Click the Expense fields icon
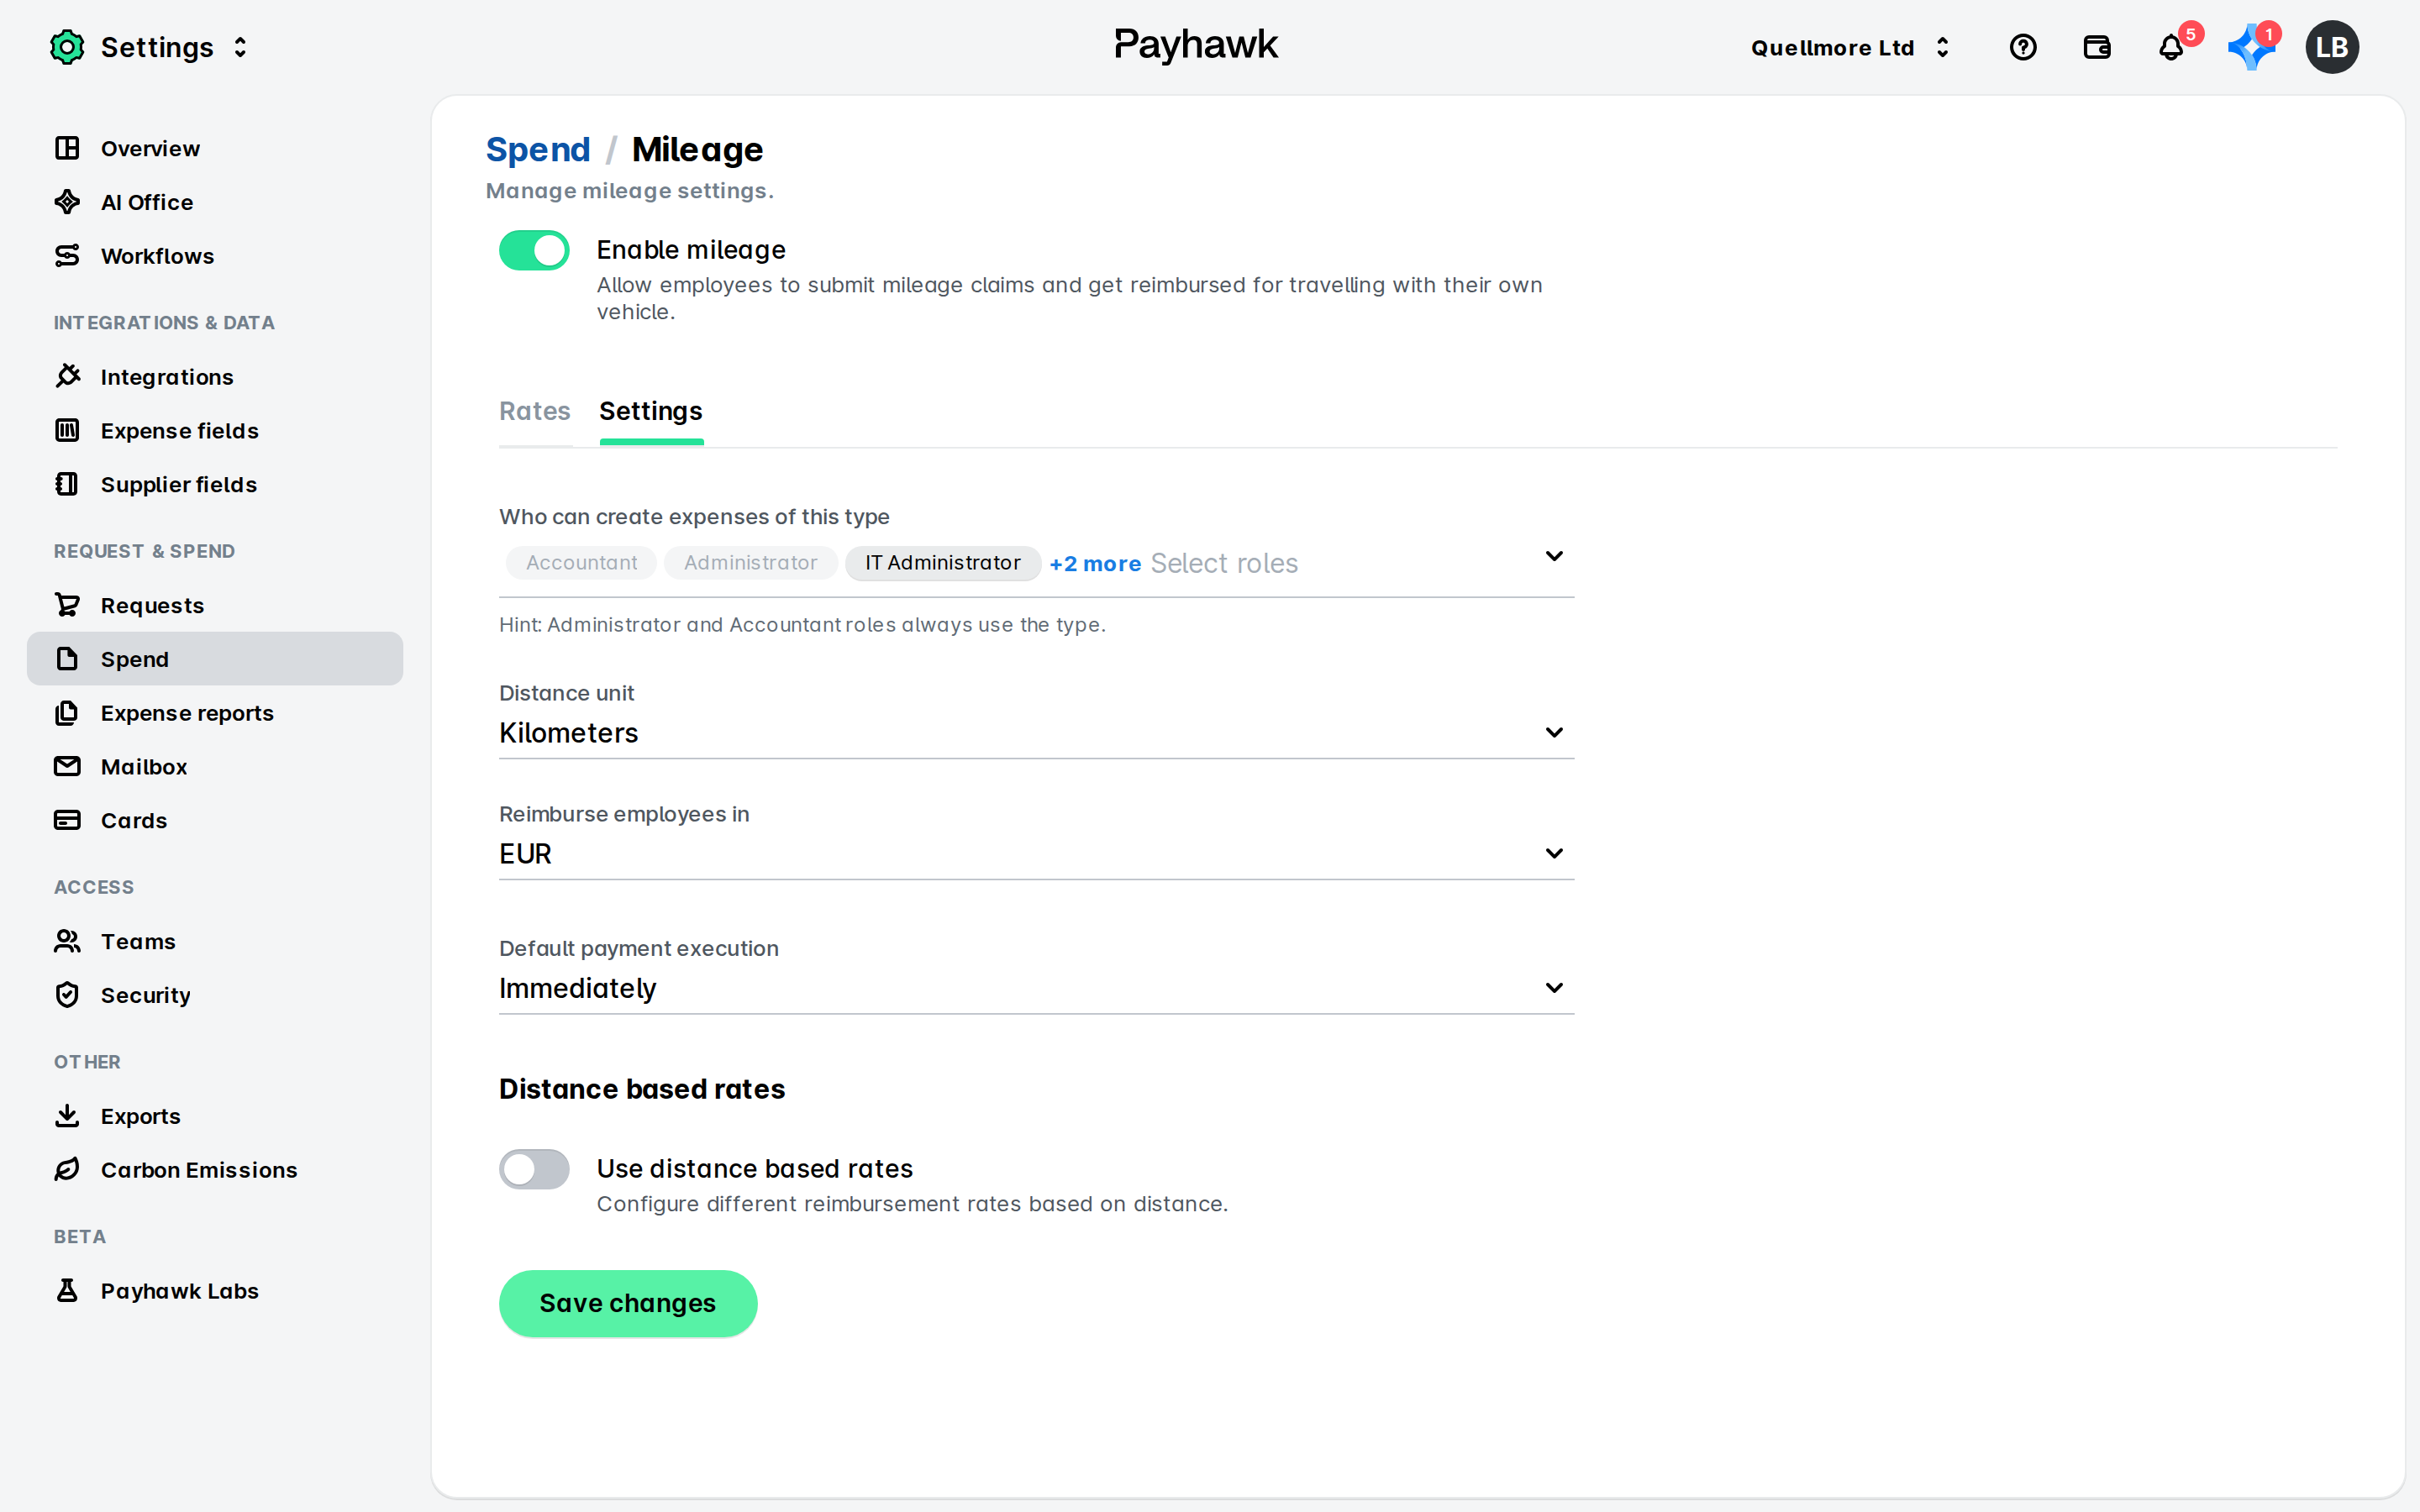The width and height of the screenshot is (2420, 1512). [x=67, y=430]
